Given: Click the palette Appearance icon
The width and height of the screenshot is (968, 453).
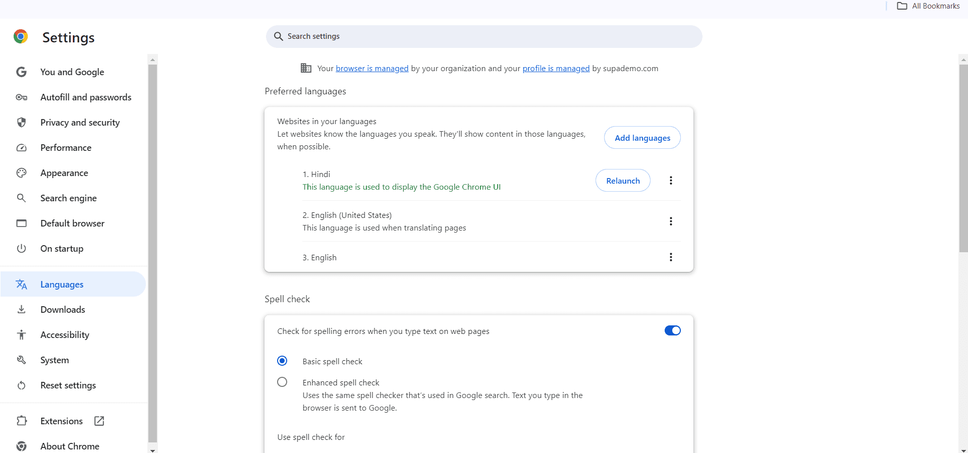Looking at the screenshot, I should click(x=21, y=173).
